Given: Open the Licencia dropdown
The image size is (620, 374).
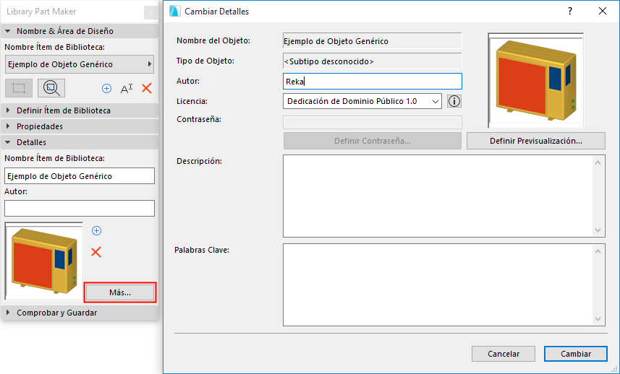Looking at the screenshot, I should [362, 102].
